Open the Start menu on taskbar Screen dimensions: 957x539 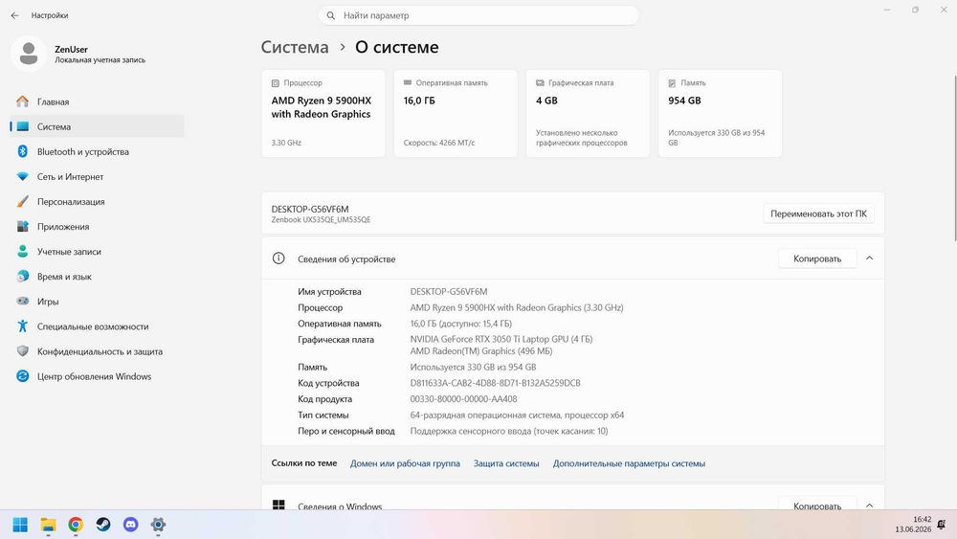[20, 525]
